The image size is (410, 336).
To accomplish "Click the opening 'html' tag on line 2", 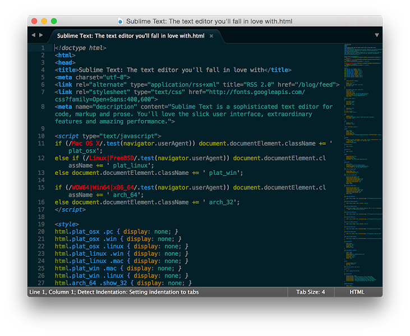I will point(65,55).
